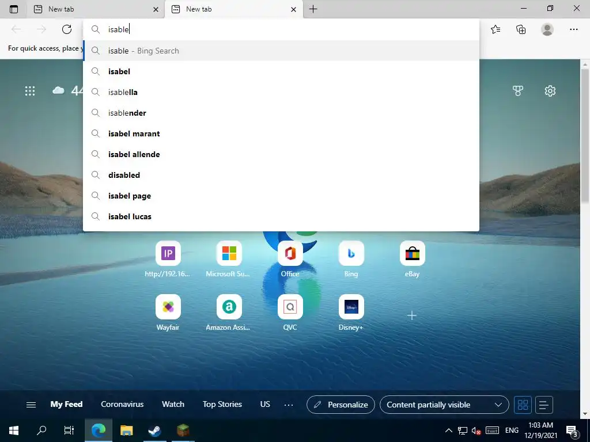Select Top Stories feed category

(222, 405)
